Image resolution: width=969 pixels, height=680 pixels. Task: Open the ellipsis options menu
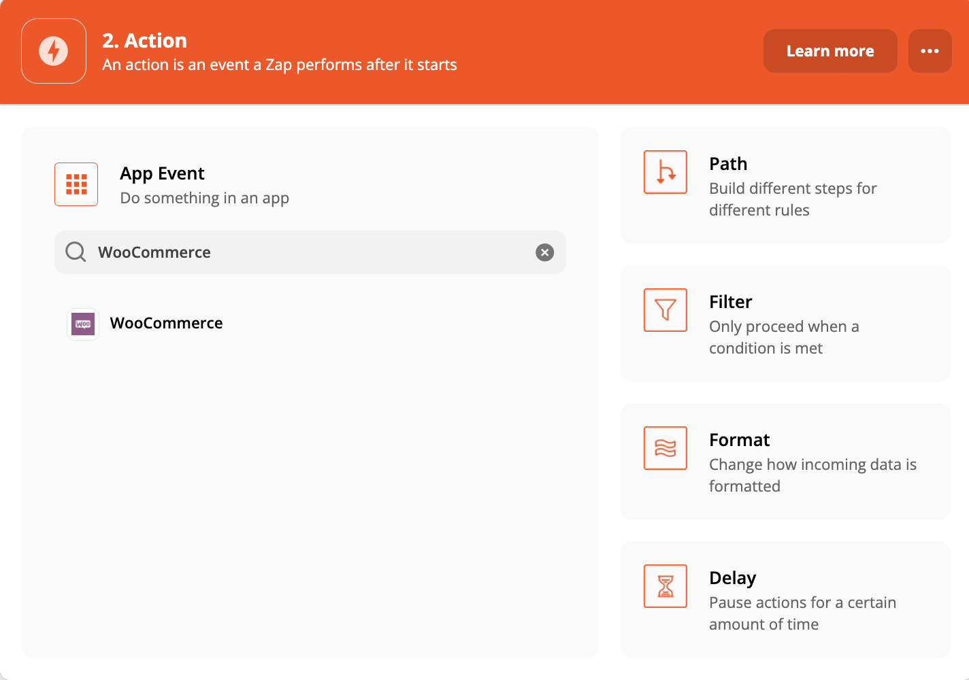click(930, 50)
